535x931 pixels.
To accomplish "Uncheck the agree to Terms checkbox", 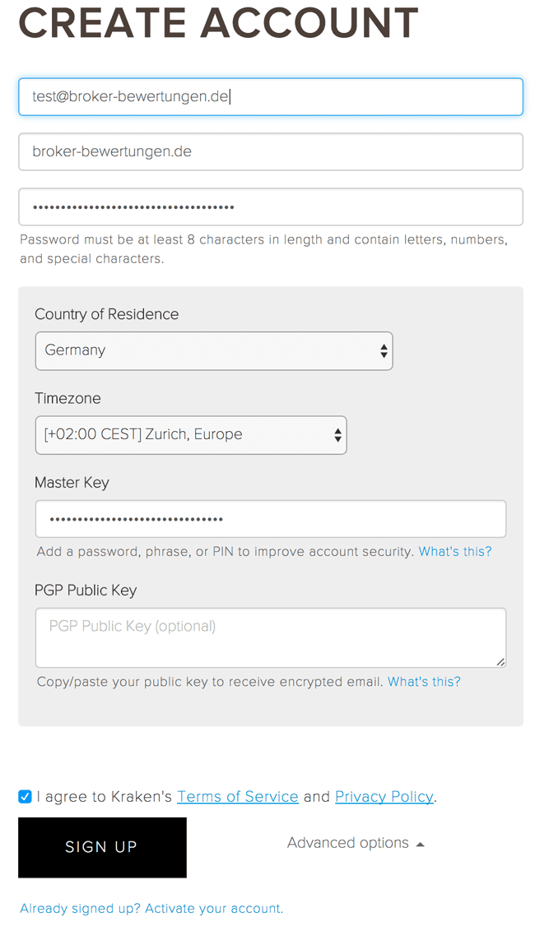I will click(x=25, y=796).
